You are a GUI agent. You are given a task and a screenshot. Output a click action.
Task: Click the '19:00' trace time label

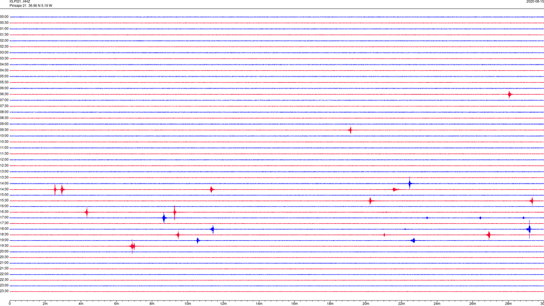pos(4,240)
